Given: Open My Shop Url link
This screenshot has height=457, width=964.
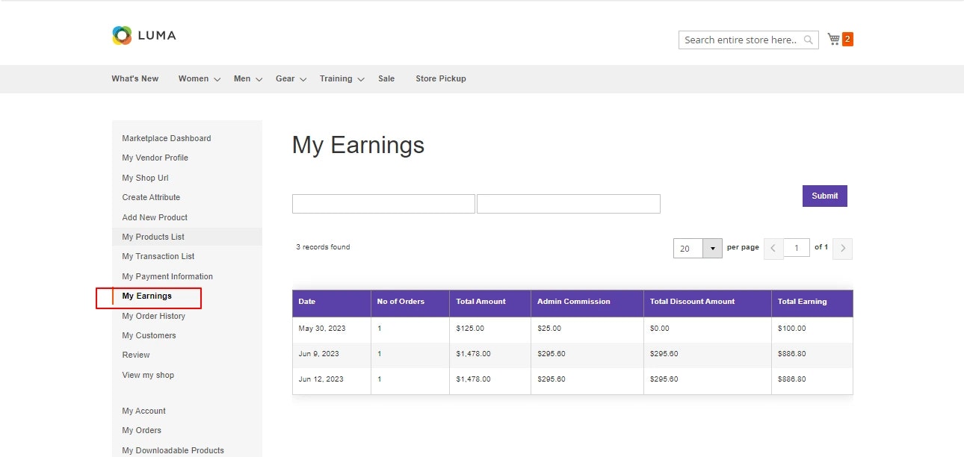Looking at the screenshot, I should tap(145, 178).
